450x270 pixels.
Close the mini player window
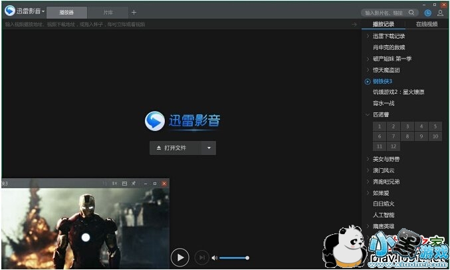(164, 184)
